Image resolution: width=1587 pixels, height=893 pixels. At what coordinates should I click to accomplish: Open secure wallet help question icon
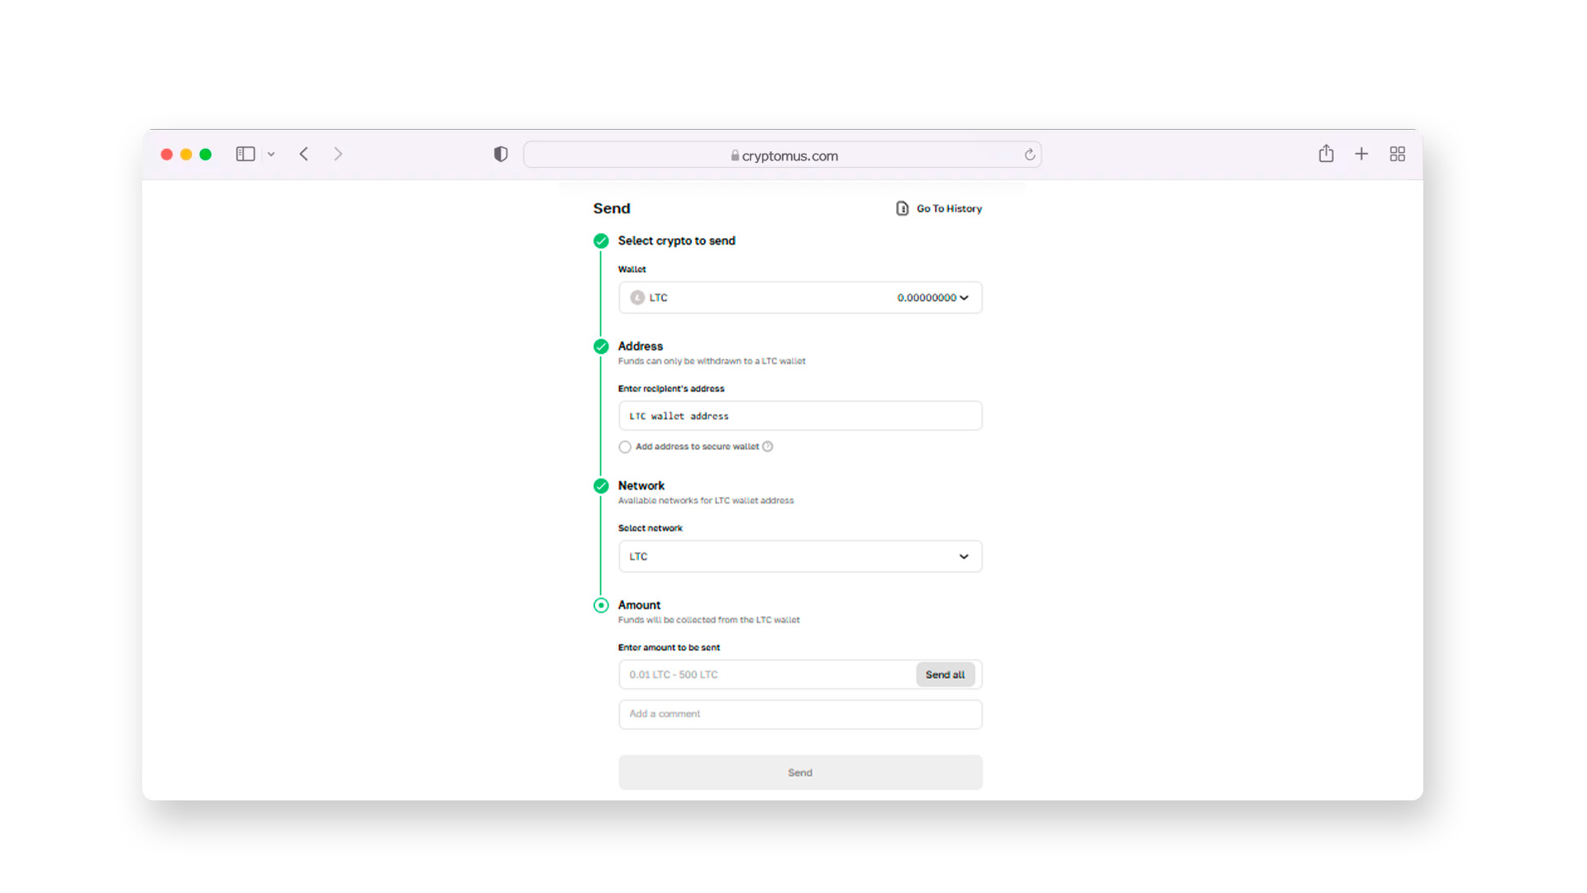click(768, 446)
